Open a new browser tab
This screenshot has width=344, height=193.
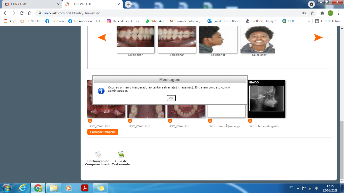point(128,4)
